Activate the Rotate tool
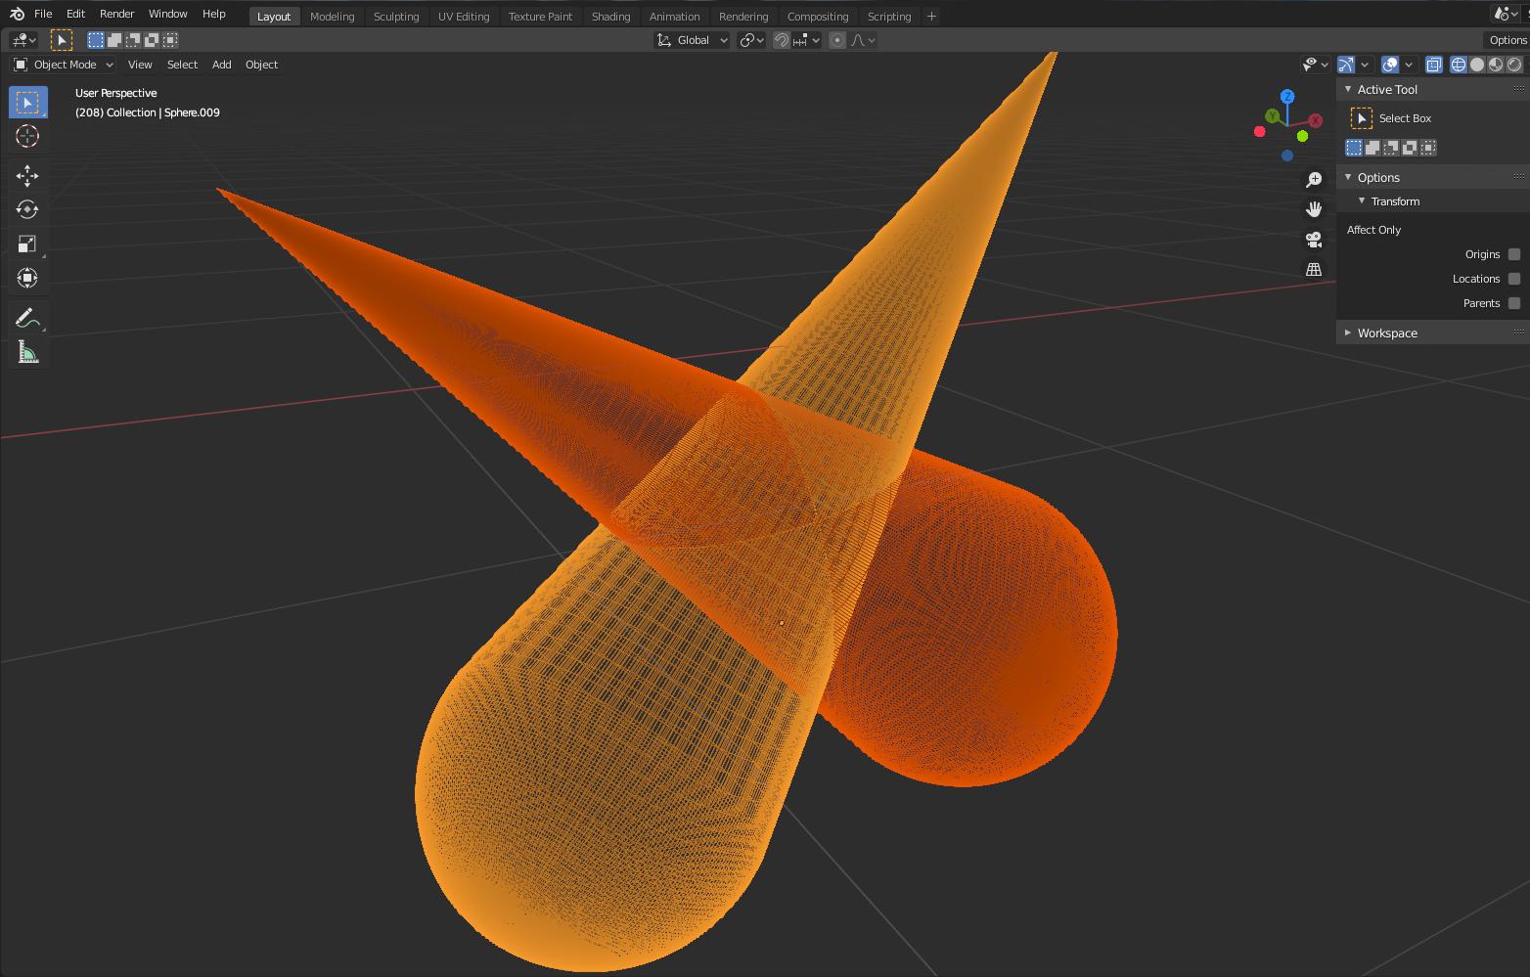Viewport: 1530px width, 977px height. (27, 209)
